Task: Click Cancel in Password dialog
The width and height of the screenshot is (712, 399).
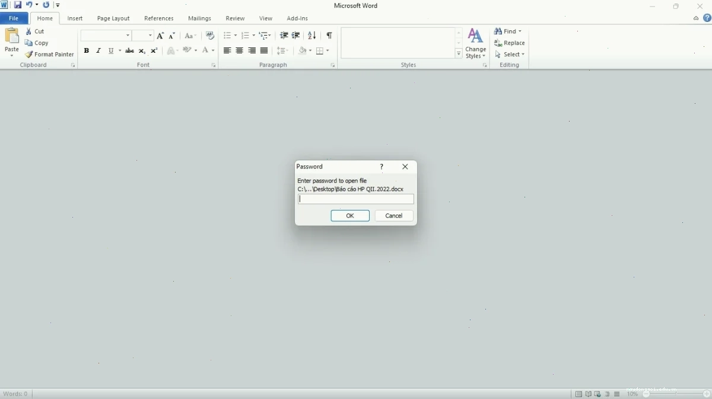Action: point(394,216)
